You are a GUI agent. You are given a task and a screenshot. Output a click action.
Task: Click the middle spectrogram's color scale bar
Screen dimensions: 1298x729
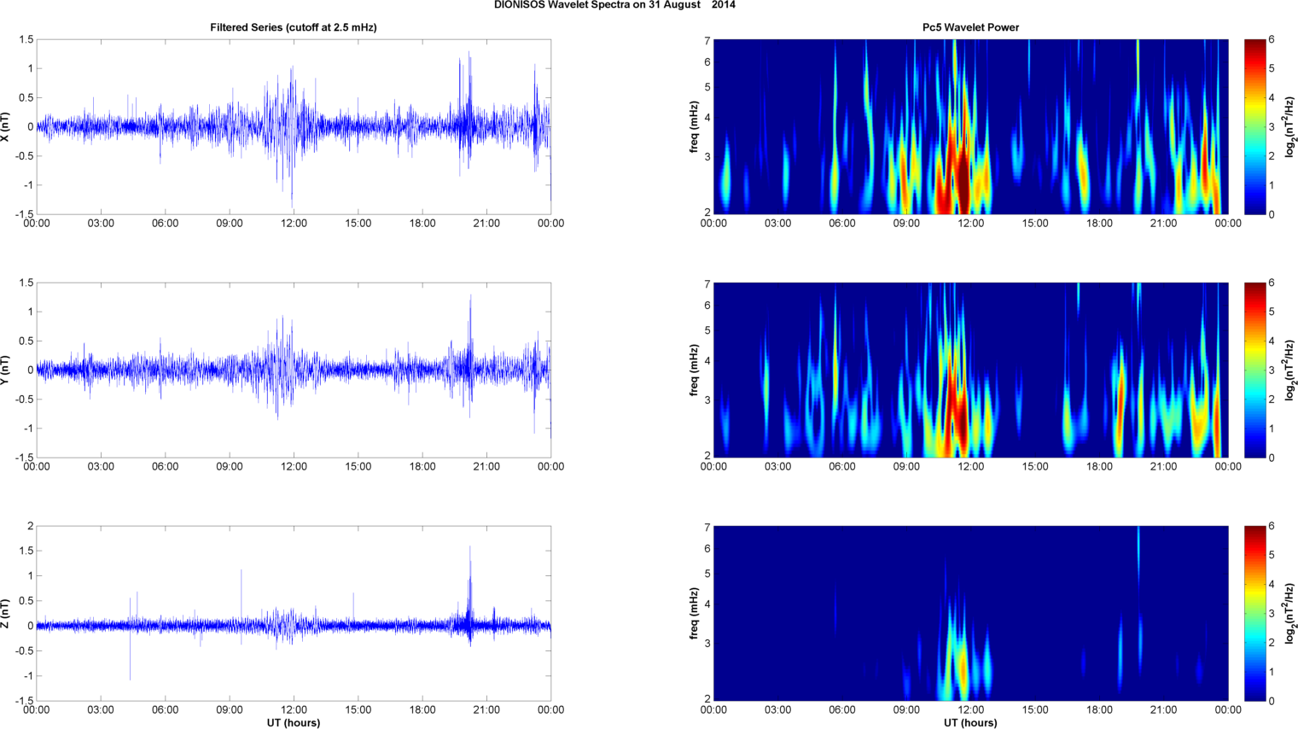coord(1255,370)
